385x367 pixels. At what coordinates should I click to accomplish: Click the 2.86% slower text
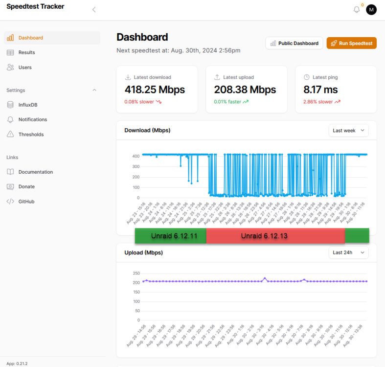[x=318, y=102]
